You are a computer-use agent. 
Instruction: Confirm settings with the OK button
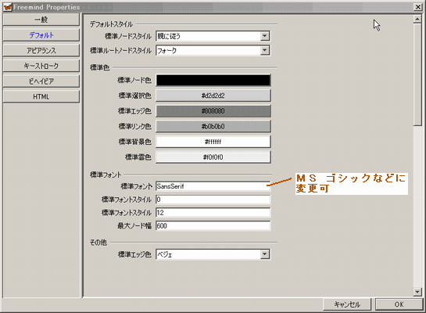click(x=399, y=304)
